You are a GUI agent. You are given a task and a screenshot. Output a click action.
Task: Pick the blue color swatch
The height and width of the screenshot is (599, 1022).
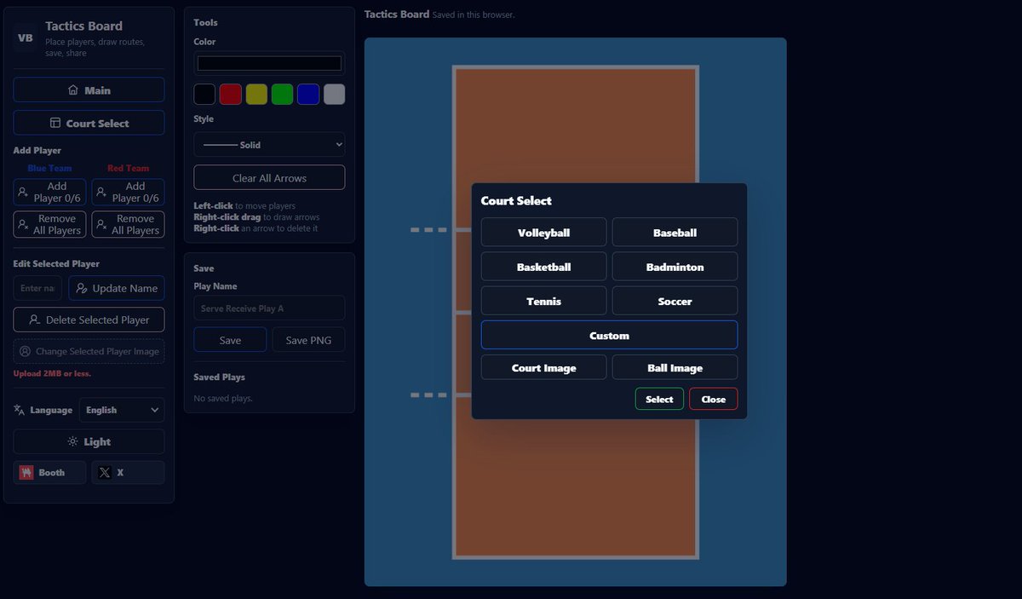308,94
